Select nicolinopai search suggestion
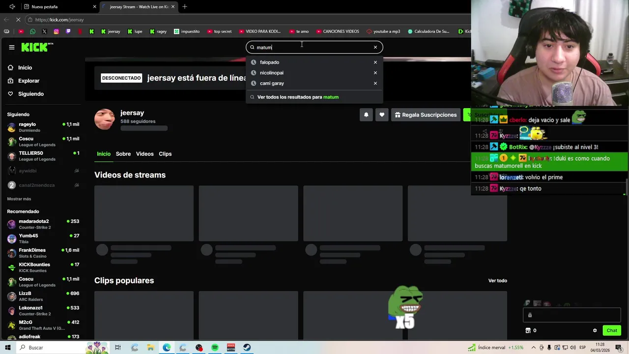Viewport: 629px width, 354px height. [271, 73]
